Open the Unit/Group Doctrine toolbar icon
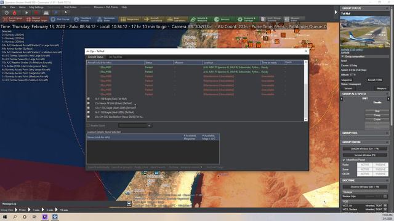This screenshot has width=394, height=221. 271,19
